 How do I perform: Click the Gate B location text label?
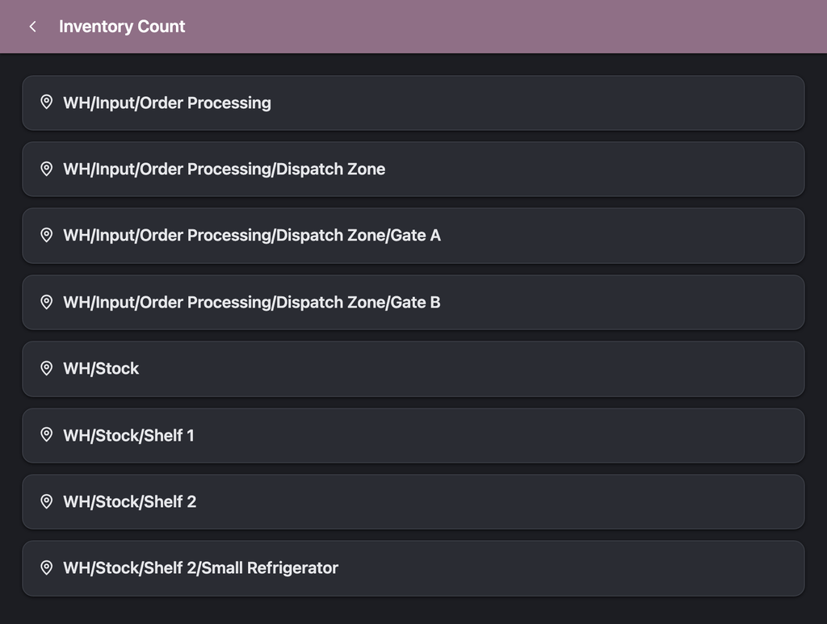click(252, 303)
